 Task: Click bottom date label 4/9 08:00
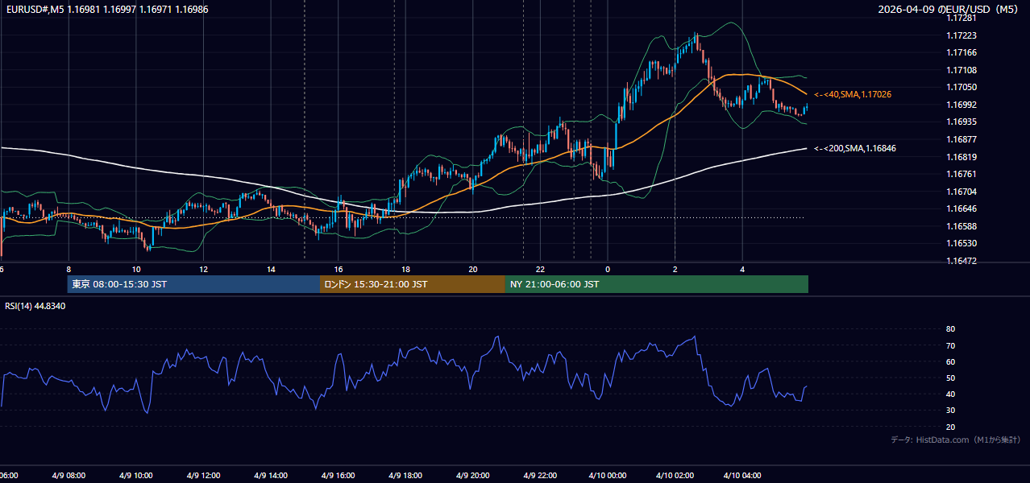click(x=69, y=476)
